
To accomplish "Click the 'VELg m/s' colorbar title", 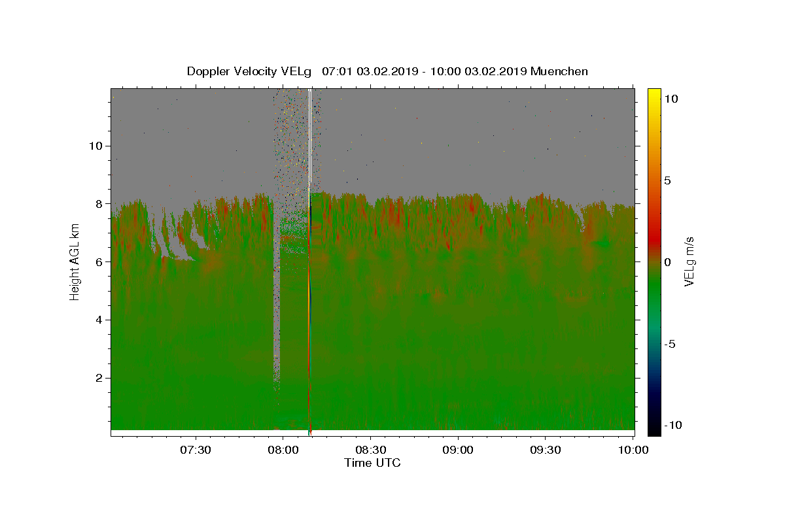I will pos(689,262).
